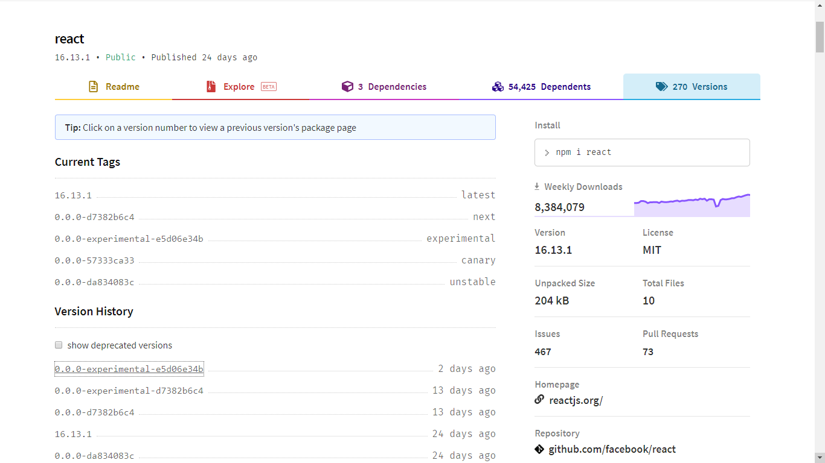Open the github.com/facebook/react repository link

pos(612,449)
